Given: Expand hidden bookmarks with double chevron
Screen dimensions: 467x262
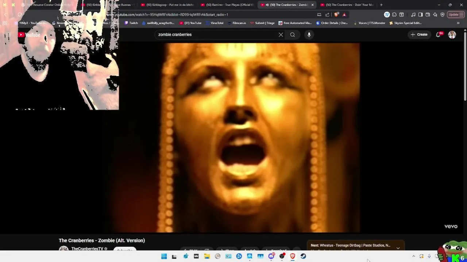Looking at the screenshot, I should point(458,23).
